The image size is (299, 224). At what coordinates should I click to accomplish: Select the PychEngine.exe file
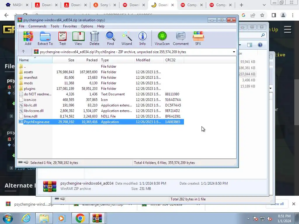point(101,122)
